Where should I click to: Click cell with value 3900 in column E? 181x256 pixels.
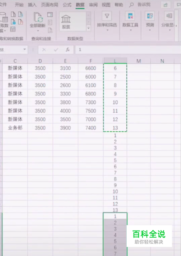click(65, 128)
